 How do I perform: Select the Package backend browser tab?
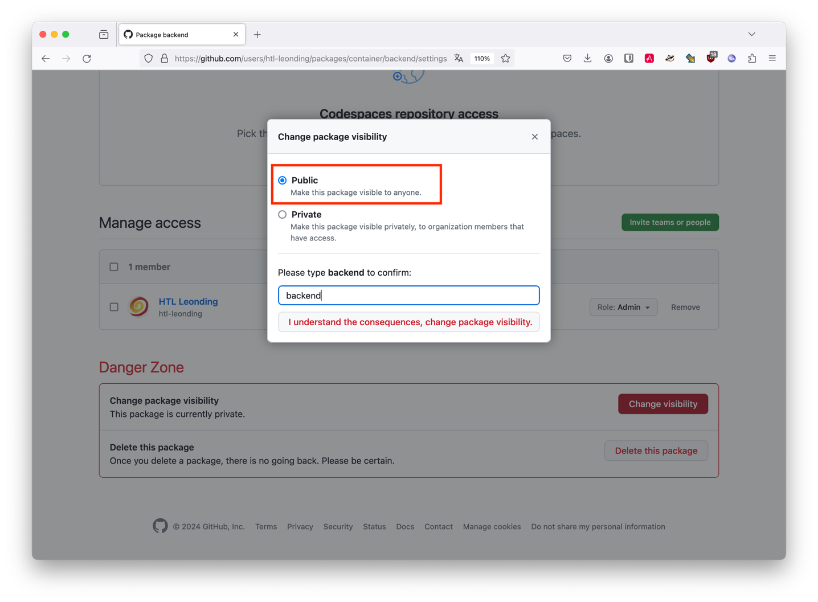182,35
